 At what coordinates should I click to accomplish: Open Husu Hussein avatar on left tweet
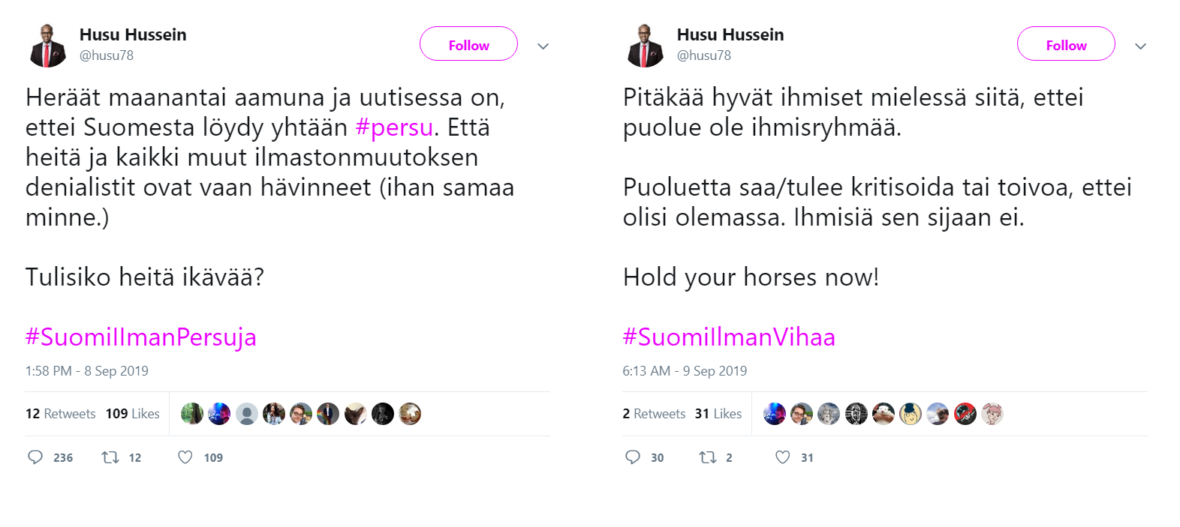48,45
